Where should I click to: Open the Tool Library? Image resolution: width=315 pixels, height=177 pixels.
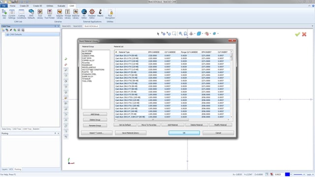(40, 14)
